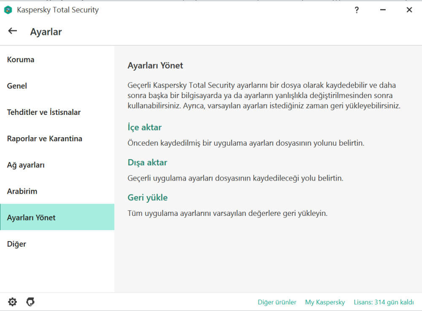Open the Diğer settings section
This screenshot has height=311, width=422.
point(16,244)
